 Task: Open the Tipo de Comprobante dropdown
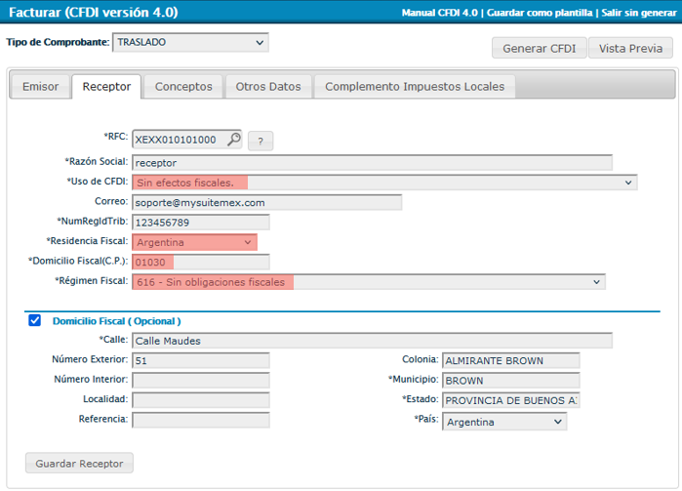190,43
